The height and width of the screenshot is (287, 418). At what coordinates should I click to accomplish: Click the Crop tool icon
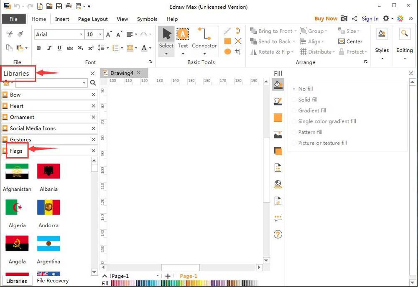[238, 52]
